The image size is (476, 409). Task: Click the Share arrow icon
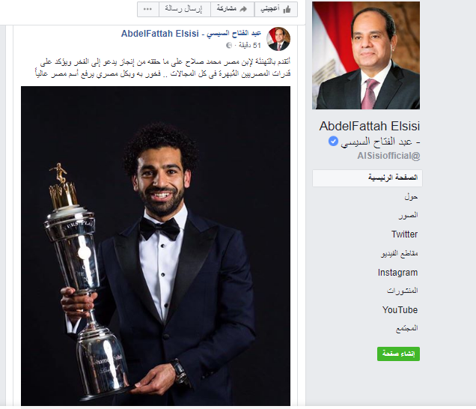(243, 9)
